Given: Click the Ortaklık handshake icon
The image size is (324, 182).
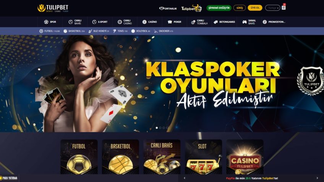Looking at the screenshot, I should pyautogui.click(x=162, y=8).
